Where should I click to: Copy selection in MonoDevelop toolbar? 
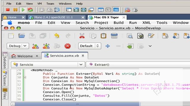click(93, 36)
